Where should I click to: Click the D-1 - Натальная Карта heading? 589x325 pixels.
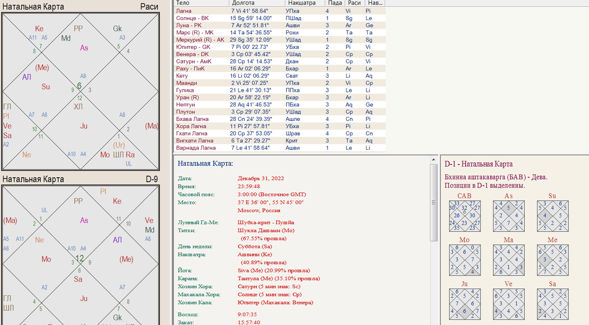pos(479,164)
